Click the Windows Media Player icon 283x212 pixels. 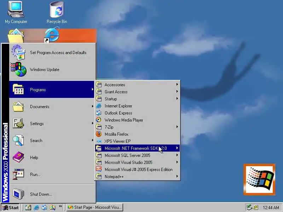coord(99,120)
